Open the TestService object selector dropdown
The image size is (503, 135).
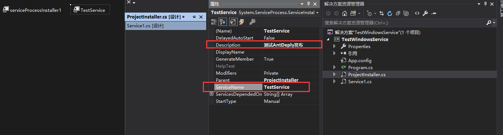(x=317, y=13)
